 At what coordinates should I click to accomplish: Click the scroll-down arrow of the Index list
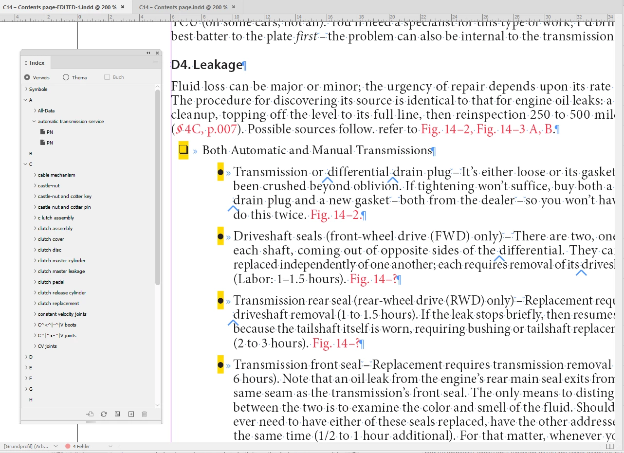click(157, 405)
